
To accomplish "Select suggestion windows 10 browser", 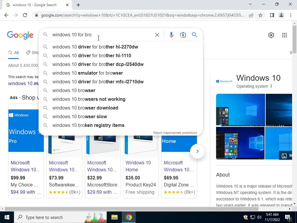I will pos(121,91).
